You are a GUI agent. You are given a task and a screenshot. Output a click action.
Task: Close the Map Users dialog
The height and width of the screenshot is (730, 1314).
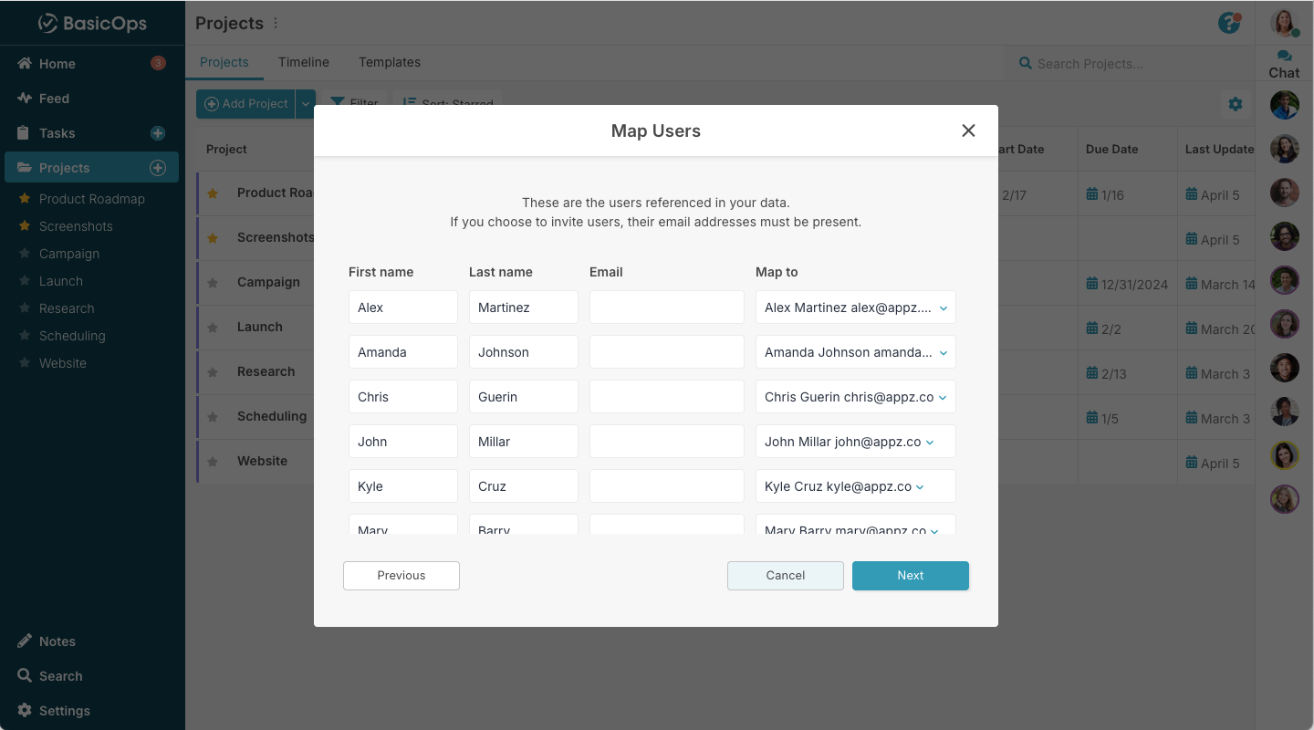click(x=968, y=130)
